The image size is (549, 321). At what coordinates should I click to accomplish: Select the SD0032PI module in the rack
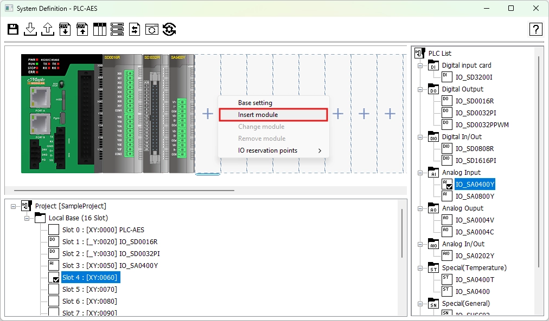pos(156,114)
